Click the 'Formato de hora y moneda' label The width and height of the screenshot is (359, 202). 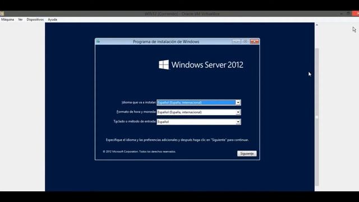(x=136, y=112)
